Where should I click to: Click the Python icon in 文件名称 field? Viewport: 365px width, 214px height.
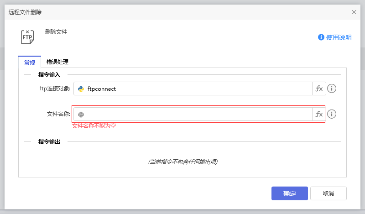[81, 115]
